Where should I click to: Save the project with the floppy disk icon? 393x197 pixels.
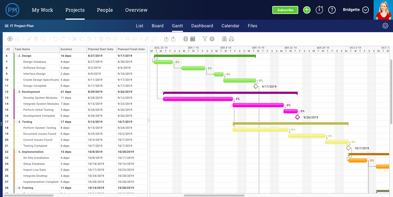(224, 39)
